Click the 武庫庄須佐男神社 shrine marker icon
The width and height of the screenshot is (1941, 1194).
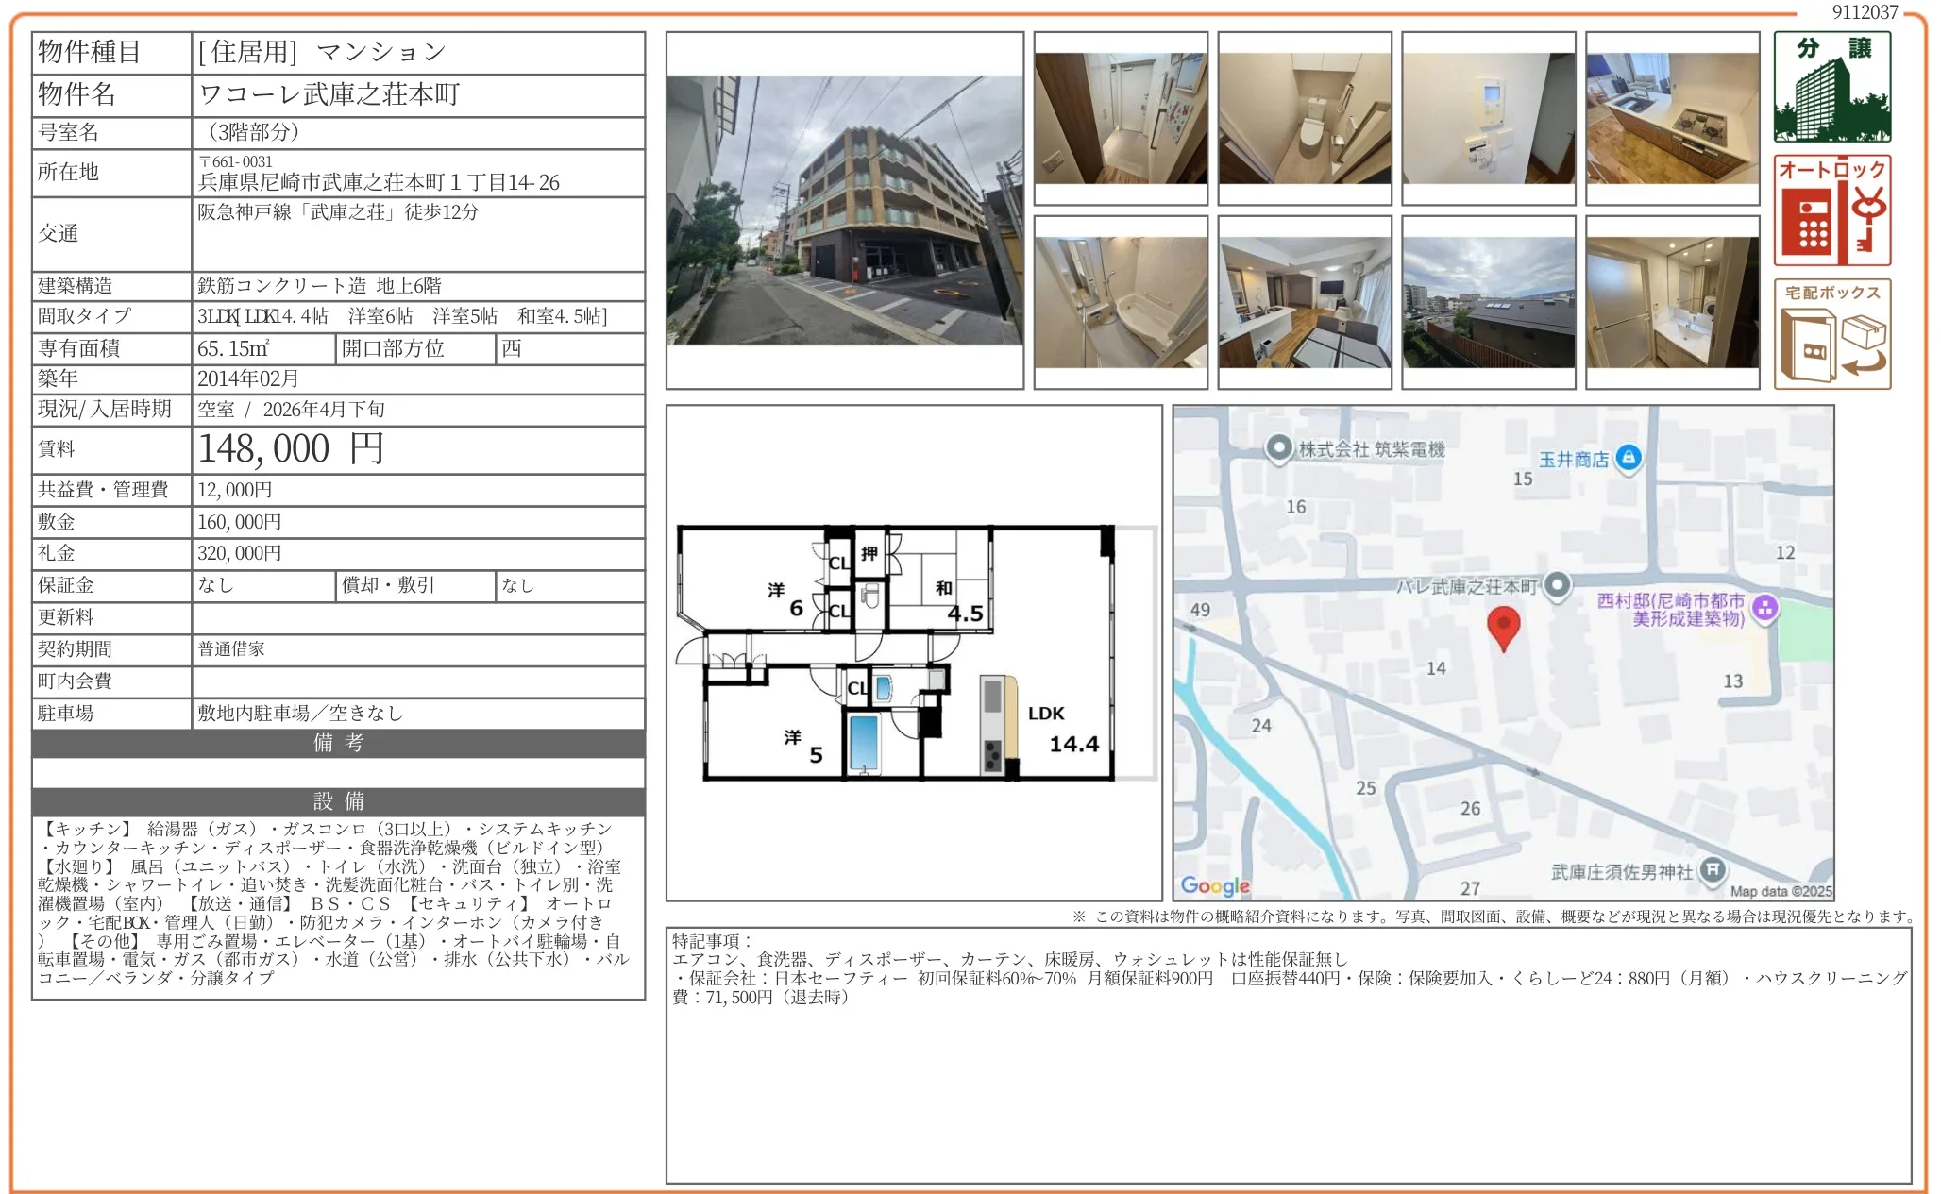coord(1713,870)
